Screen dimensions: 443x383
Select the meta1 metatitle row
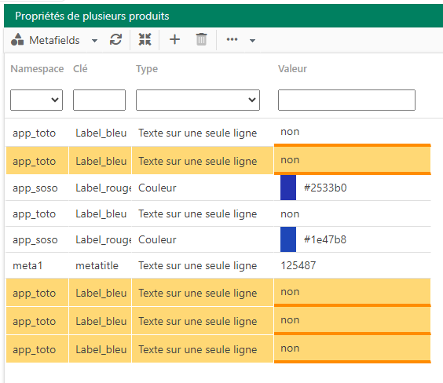[218, 265]
